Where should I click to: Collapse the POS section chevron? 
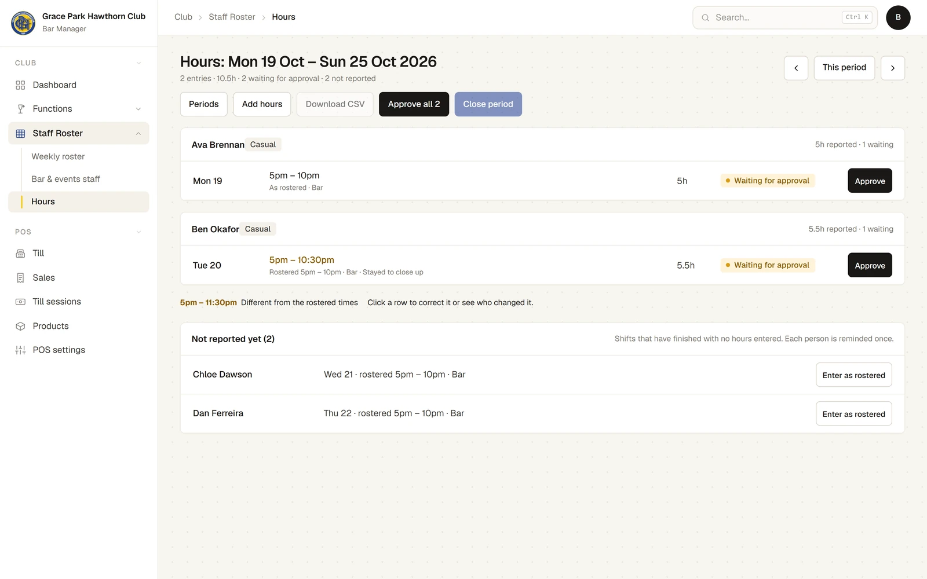point(138,232)
